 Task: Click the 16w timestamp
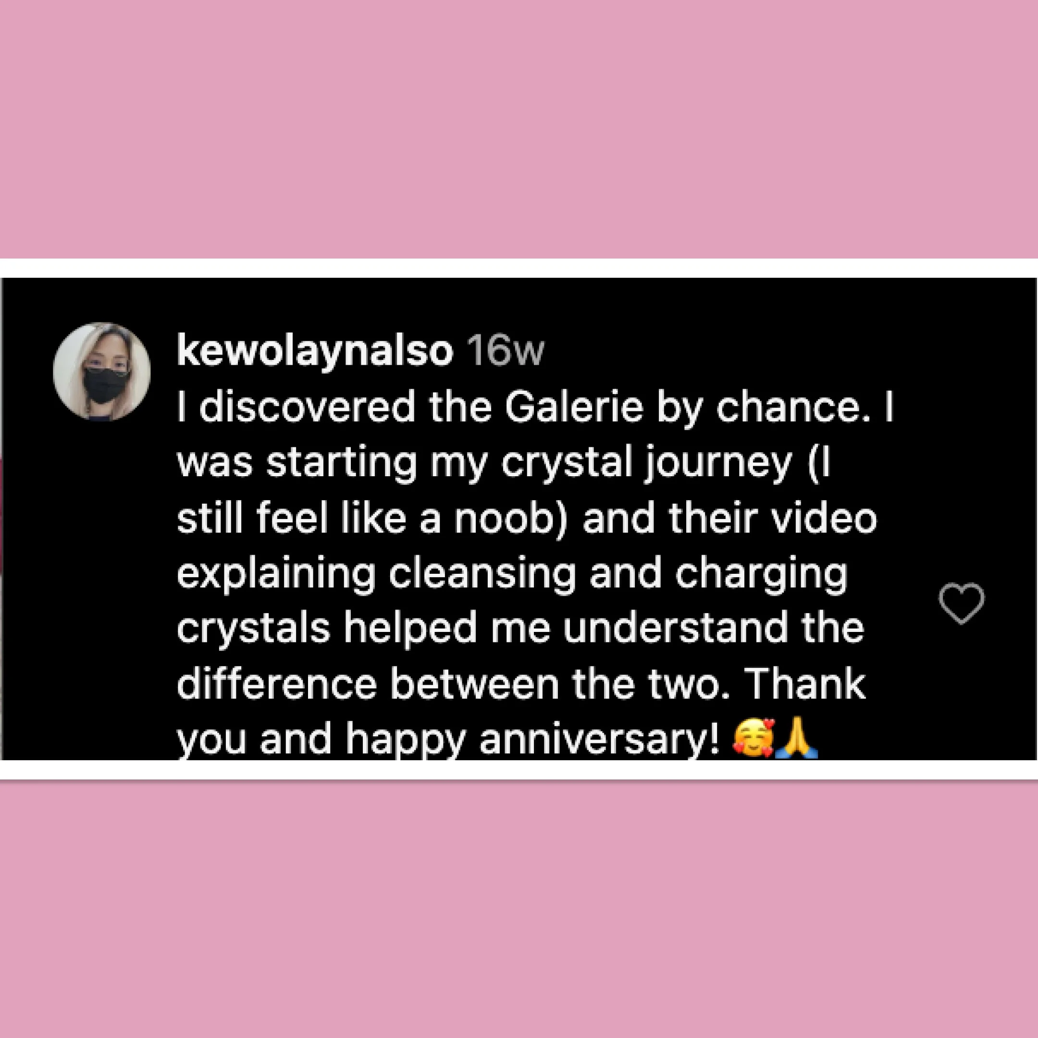(x=506, y=352)
